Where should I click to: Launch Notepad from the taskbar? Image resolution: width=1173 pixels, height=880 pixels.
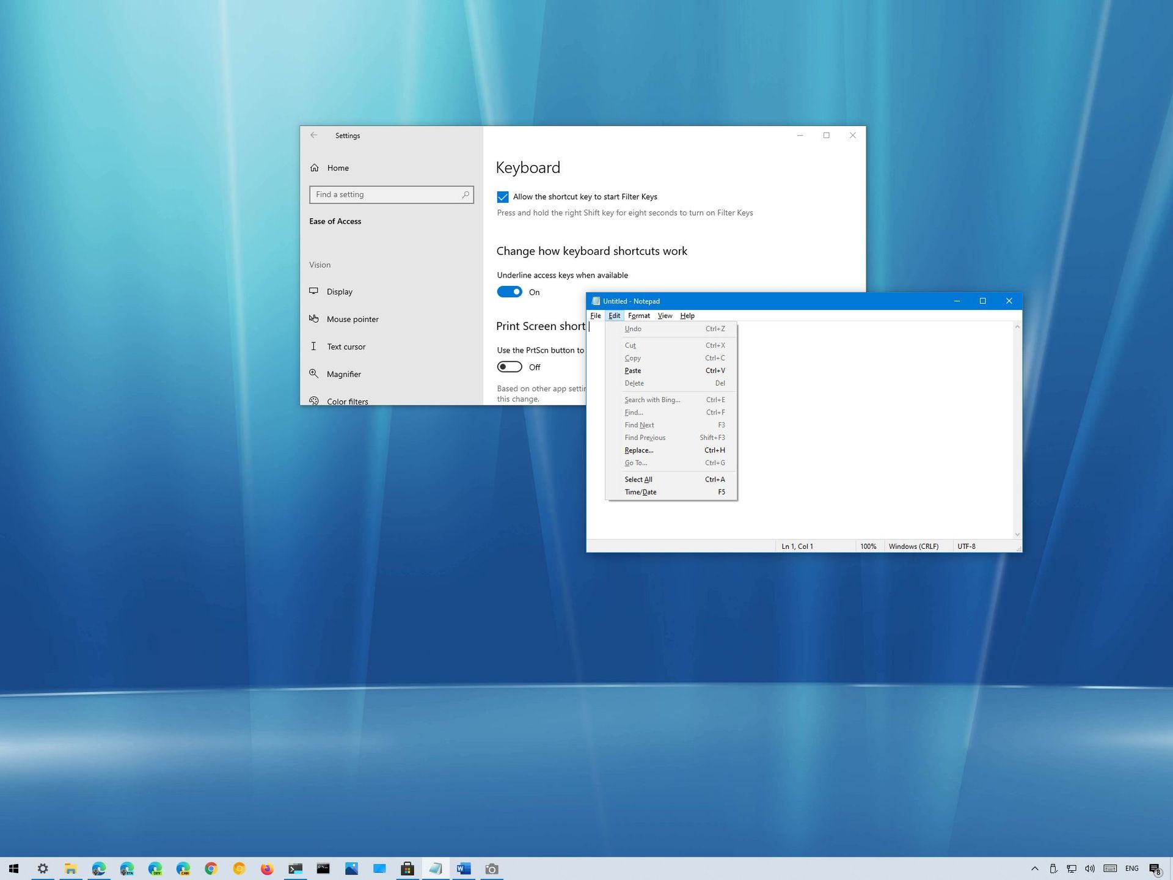coord(436,868)
